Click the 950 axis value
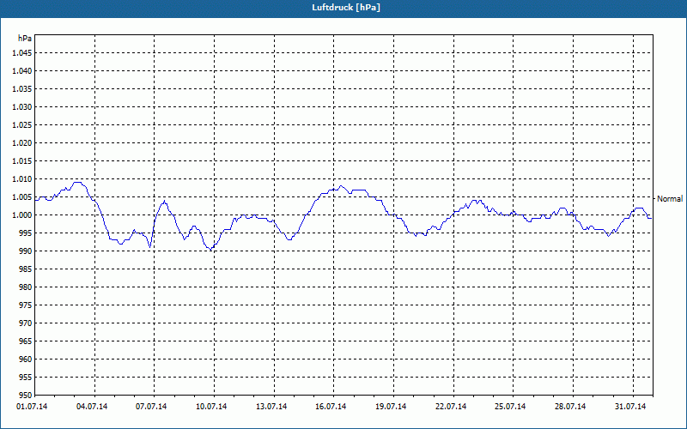 (26, 395)
